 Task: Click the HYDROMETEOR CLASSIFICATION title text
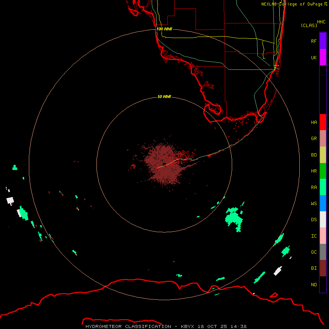pos(128,326)
